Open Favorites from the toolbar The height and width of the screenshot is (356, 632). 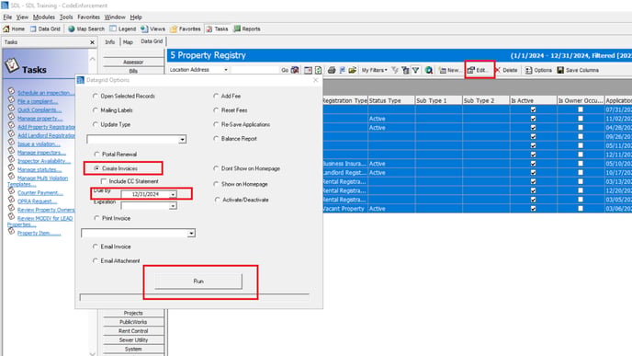[x=186, y=29]
